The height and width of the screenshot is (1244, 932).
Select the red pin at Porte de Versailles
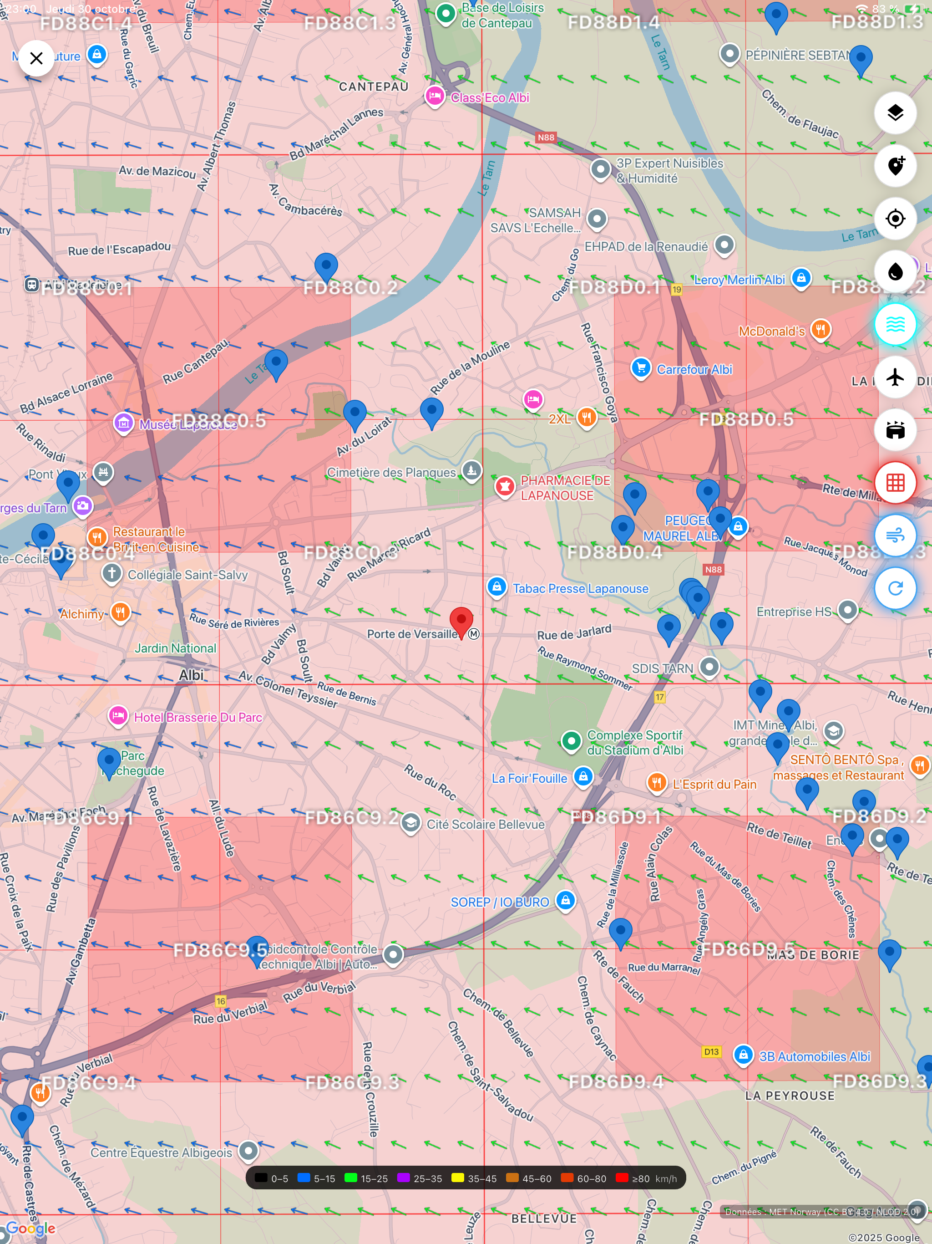coord(461,622)
